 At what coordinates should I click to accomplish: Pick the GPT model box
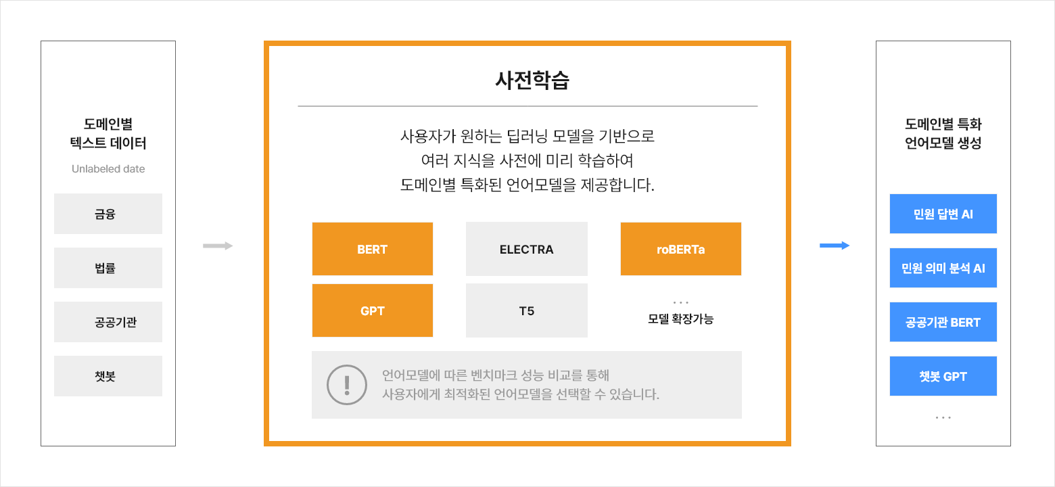tap(372, 310)
